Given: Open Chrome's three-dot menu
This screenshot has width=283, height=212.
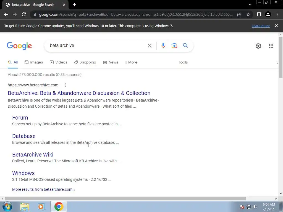Looking at the screenshot, I should pyautogui.click(x=277, y=14).
